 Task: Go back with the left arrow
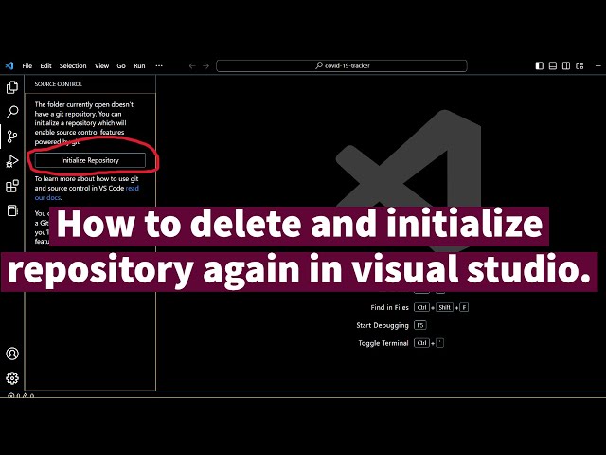click(x=192, y=66)
